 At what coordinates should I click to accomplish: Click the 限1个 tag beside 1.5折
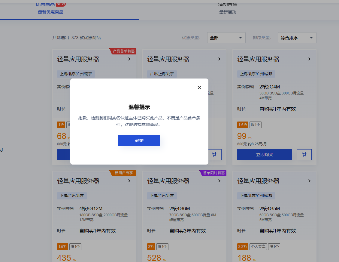[75, 247]
